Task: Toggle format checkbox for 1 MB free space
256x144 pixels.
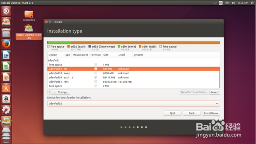Action: (x=96, y=64)
